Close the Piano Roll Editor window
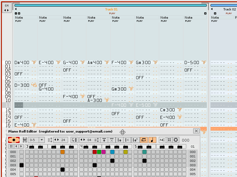The width and height of the screenshot is (237, 177). (196, 131)
